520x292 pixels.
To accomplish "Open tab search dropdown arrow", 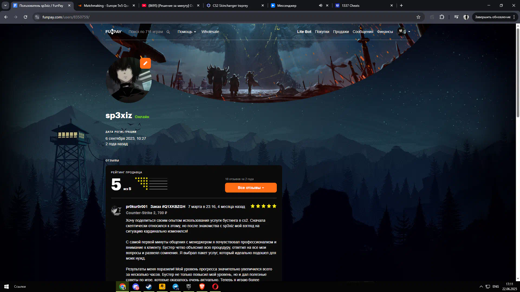I will 5,5.
